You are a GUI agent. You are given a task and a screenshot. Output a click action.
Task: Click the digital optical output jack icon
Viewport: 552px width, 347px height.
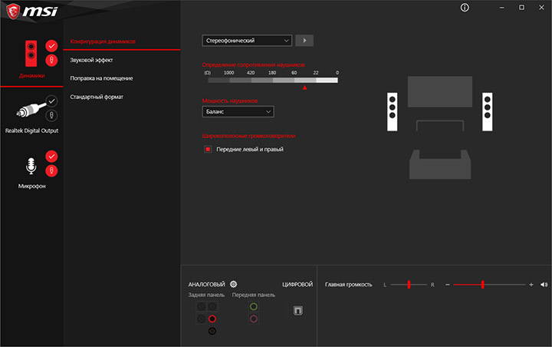coord(297,310)
